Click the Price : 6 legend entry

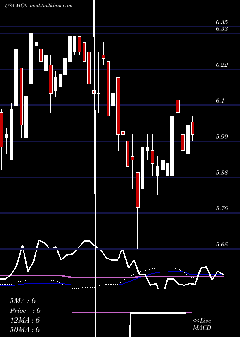[x=25, y=311]
